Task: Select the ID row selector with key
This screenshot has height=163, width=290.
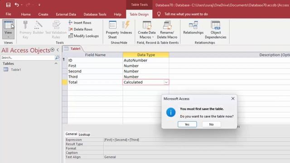Action: coord(65,60)
